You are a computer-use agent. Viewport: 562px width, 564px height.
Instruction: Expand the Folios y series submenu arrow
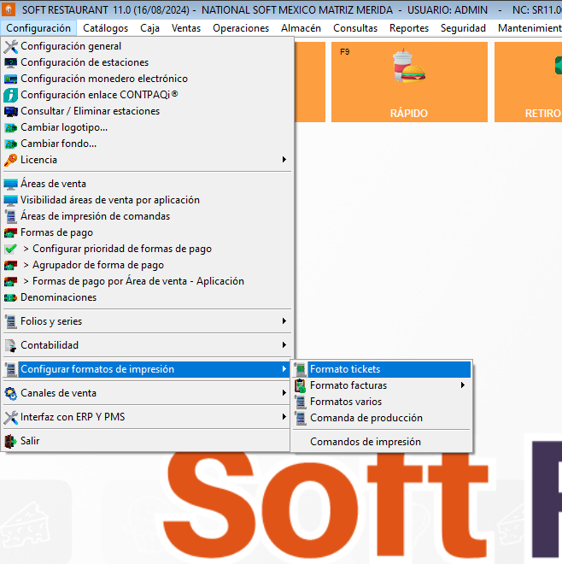[x=284, y=320]
